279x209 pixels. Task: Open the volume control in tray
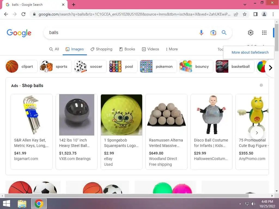(253, 204)
